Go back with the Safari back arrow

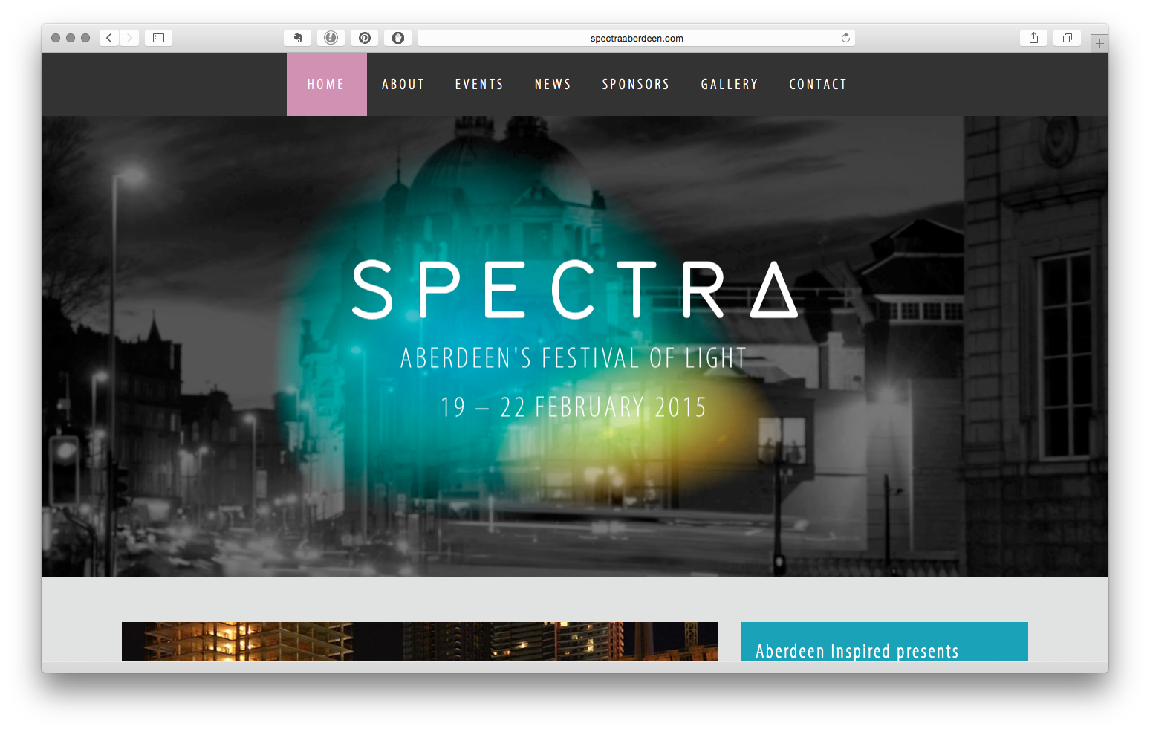pyautogui.click(x=109, y=38)
